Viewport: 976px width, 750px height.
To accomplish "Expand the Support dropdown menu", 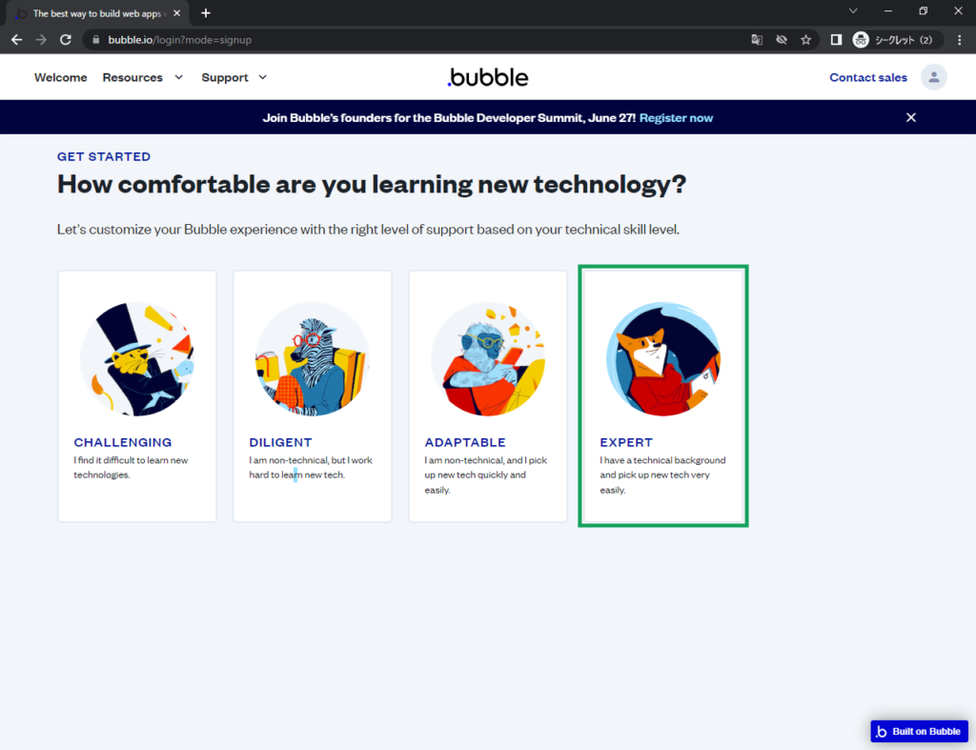I will point(234,77).
